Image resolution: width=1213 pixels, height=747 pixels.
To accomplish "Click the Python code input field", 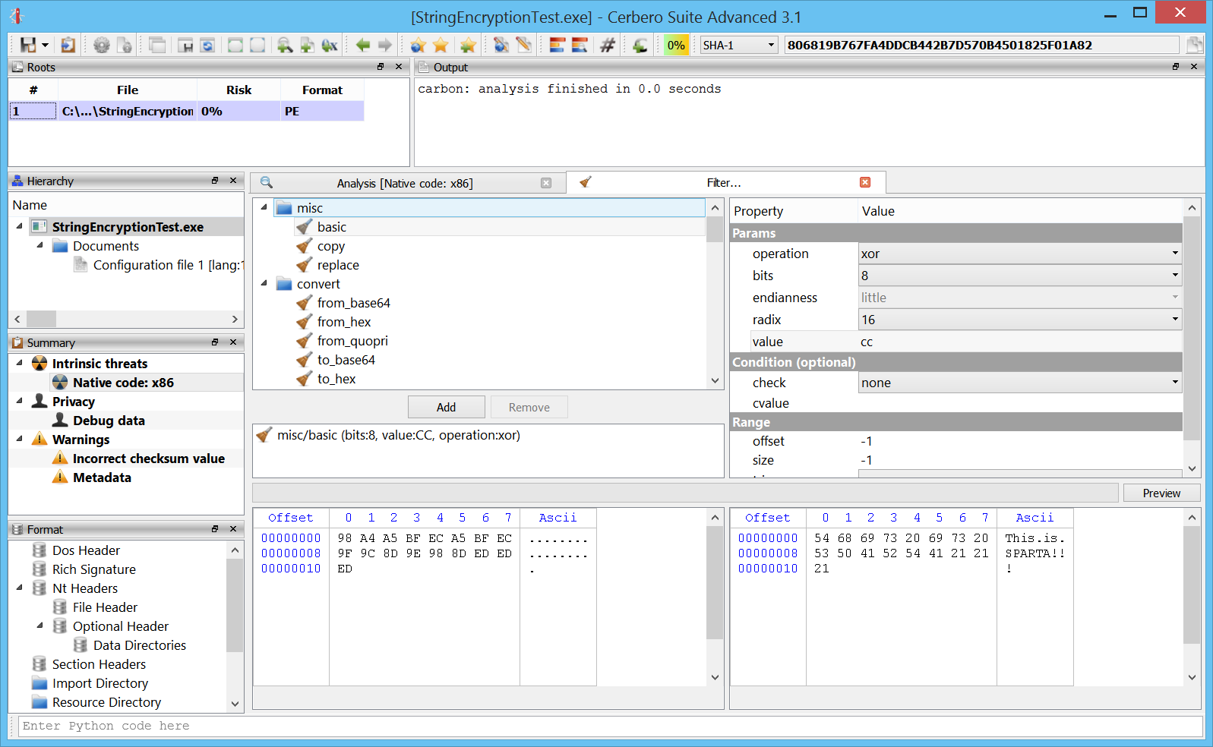I will pos(611,726).
